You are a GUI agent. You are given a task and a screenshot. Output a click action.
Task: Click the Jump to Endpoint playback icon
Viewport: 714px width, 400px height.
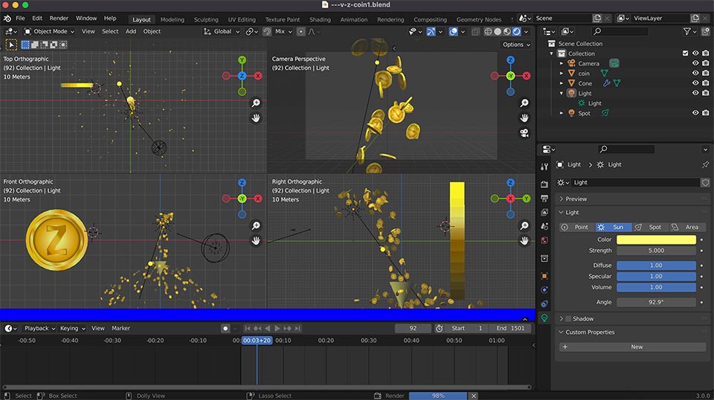click(297, 328)
